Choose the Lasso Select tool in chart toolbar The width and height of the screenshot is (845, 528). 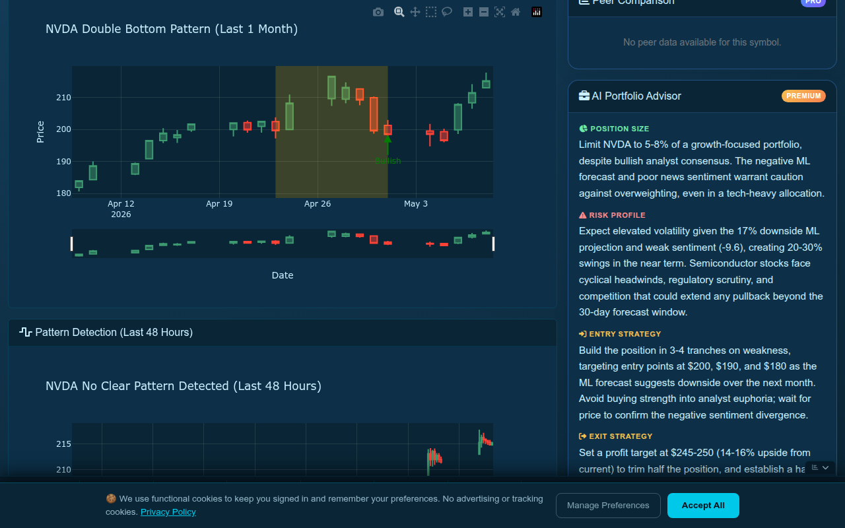pyautogui.click(x=447, y=12)
